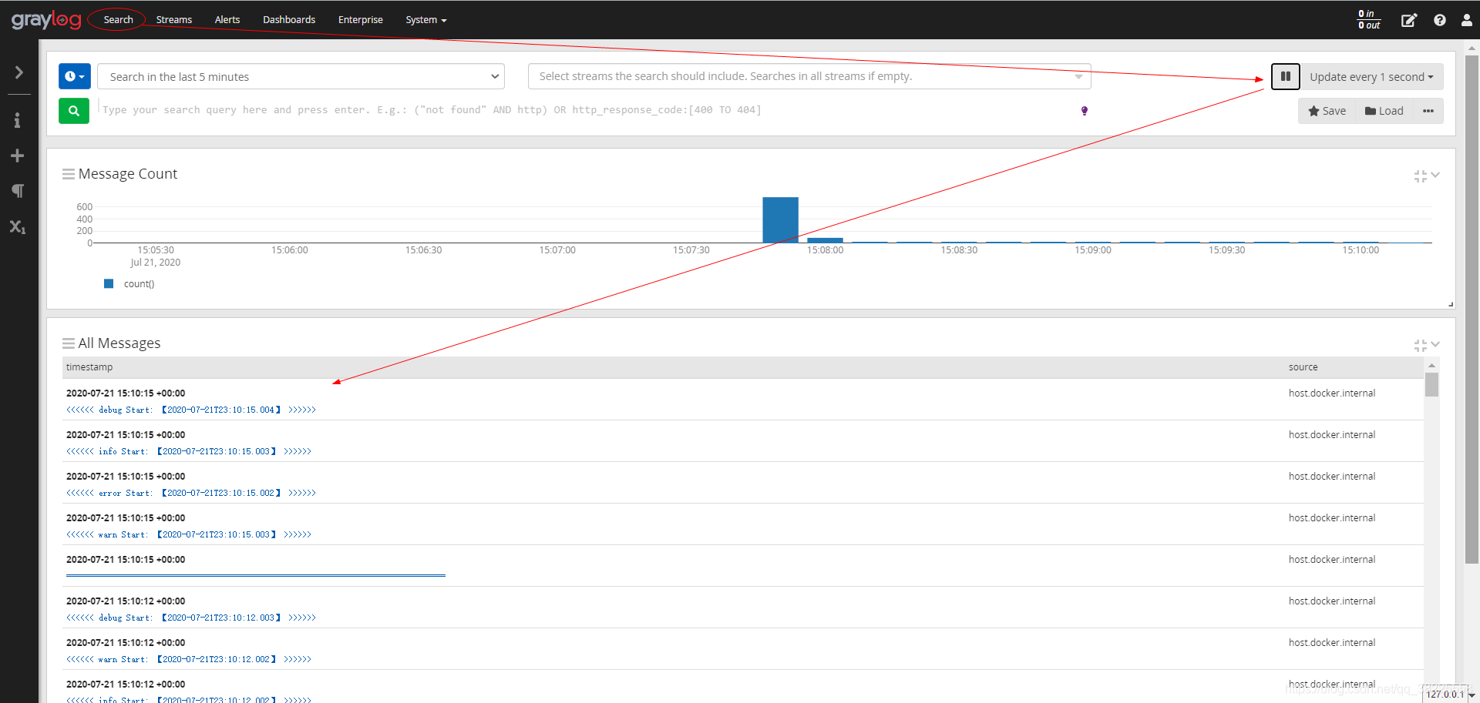
Task: Focus the All Messages widget
Action: [1420, 346]
